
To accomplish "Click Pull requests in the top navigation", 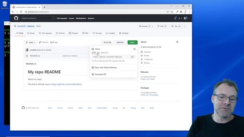I will (62, 18).
